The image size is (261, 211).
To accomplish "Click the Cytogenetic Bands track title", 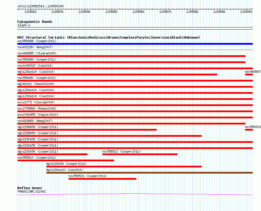I will [35, 22].
